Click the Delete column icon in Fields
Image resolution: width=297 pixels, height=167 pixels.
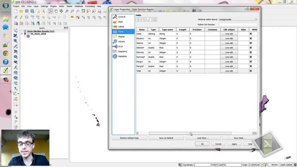coord(143,19)
